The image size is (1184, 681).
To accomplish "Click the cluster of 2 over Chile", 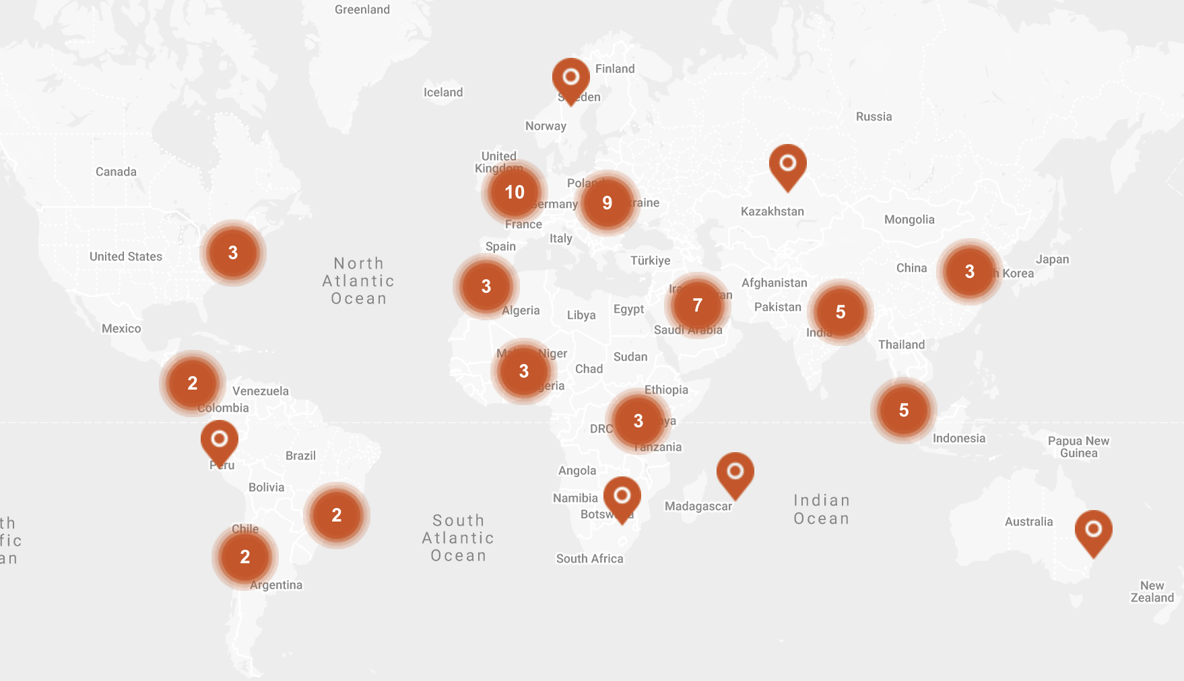I will tap(245, 557).
